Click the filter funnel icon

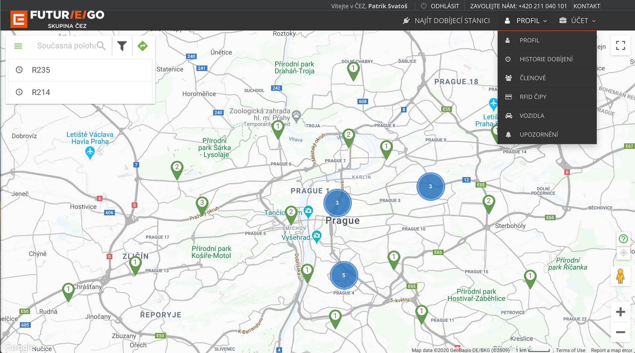[122, 46]
